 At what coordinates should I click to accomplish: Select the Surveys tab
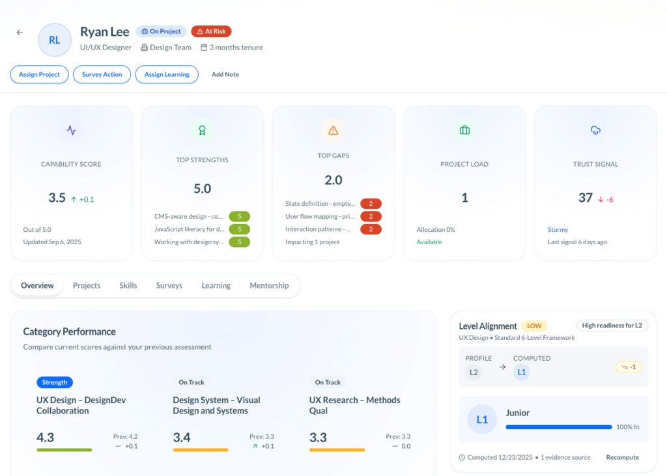169,285
